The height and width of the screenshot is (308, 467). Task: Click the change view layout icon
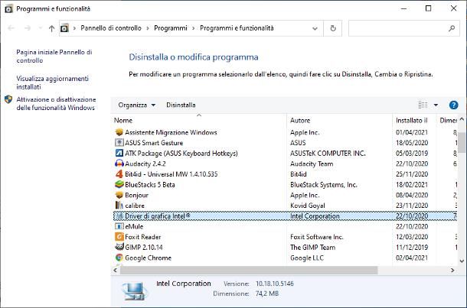click(423, 105)
